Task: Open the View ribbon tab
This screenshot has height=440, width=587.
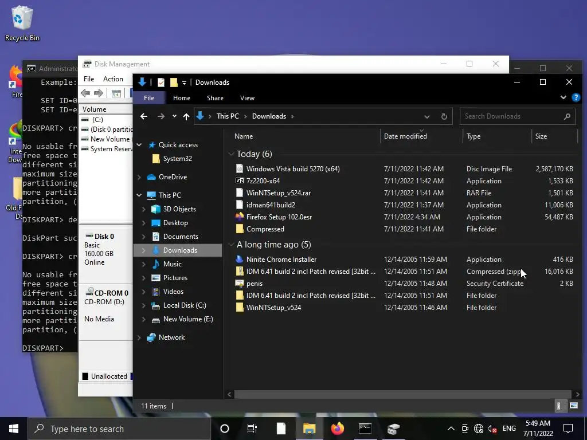Action: 247,98
